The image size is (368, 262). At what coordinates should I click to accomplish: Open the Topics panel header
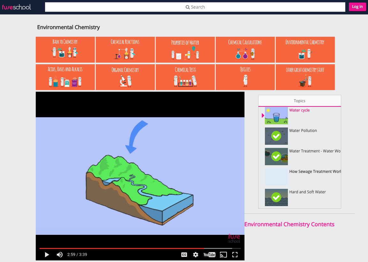[299, 101]
